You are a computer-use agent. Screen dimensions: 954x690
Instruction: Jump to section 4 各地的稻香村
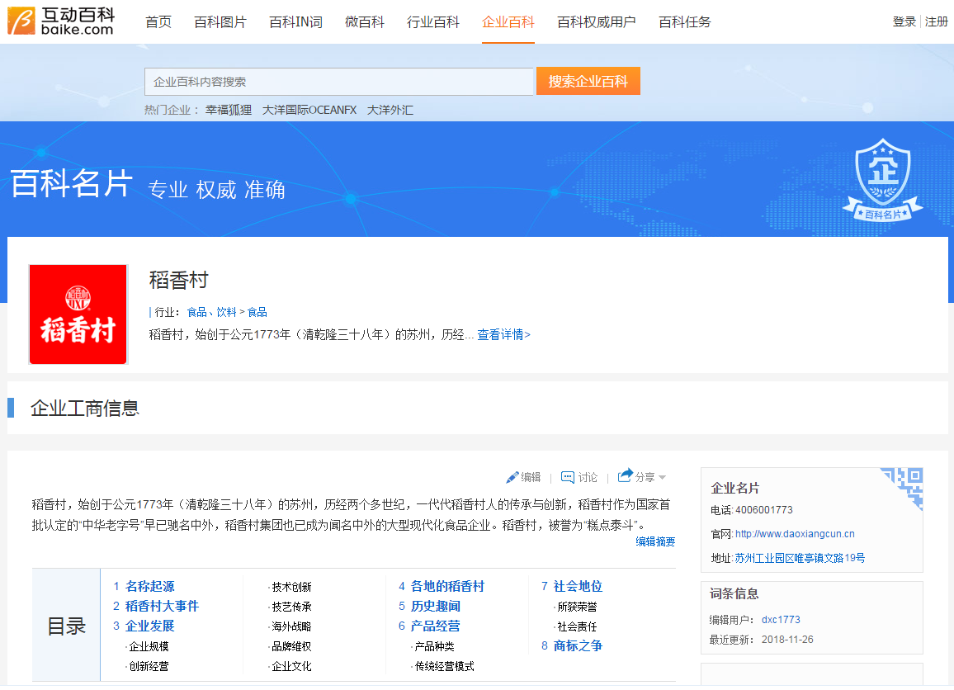click(x=447, y=587)
